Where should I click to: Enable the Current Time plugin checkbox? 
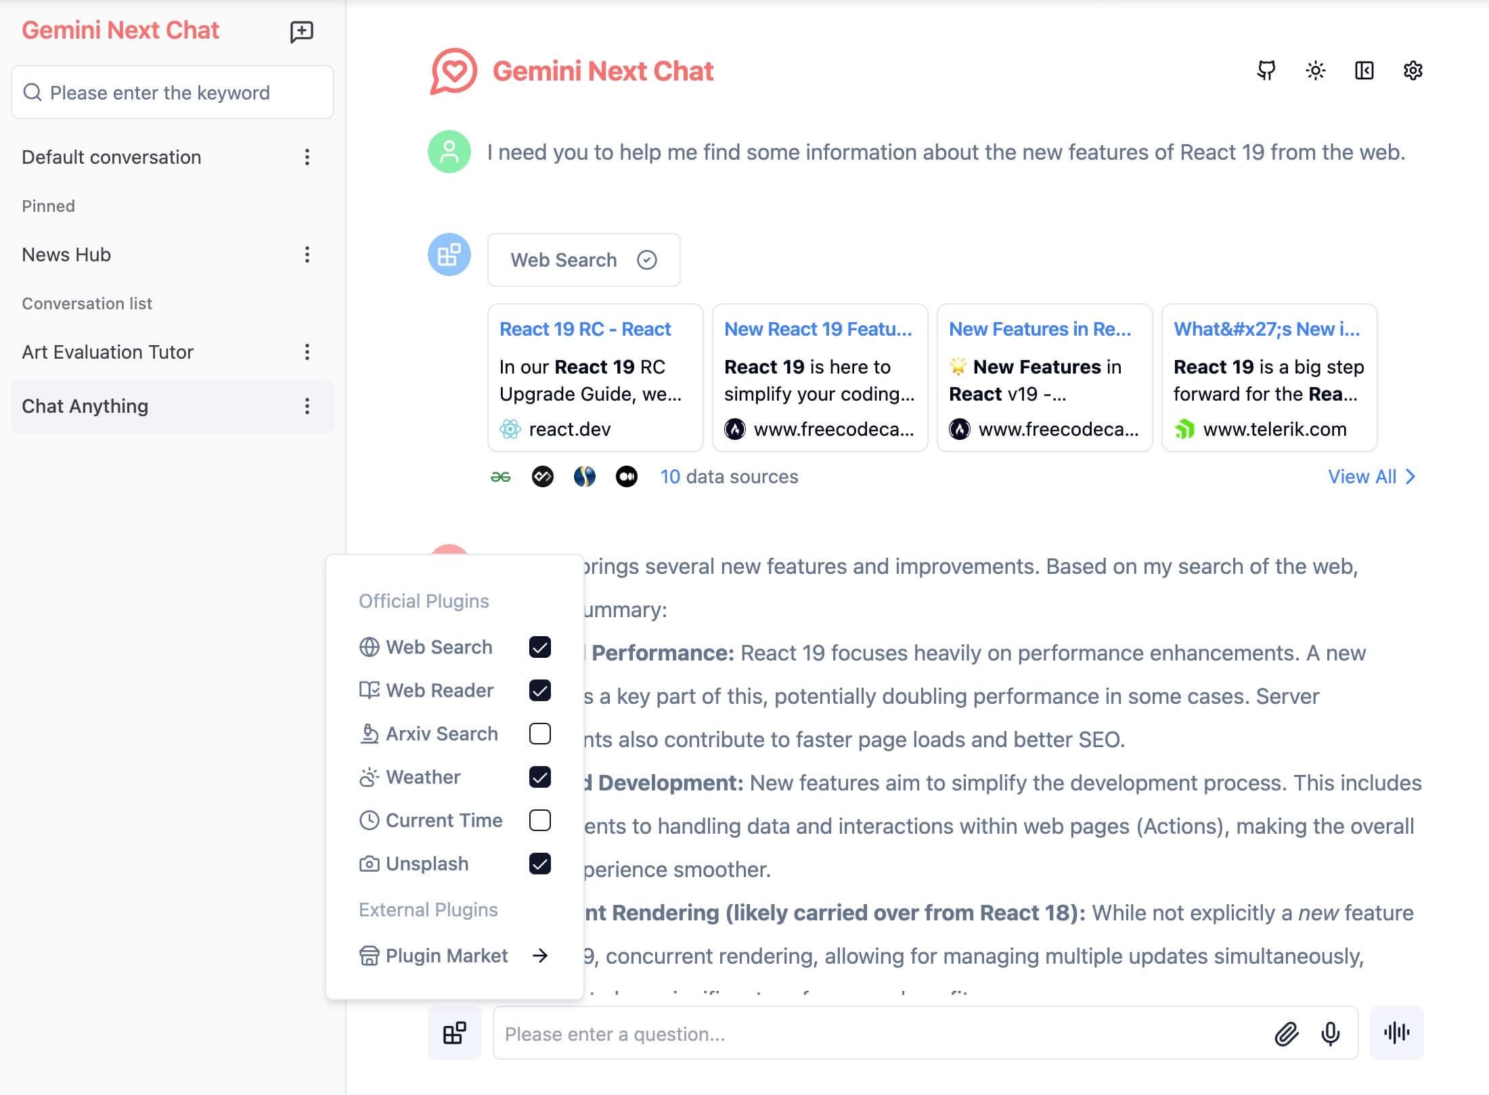point(539,820)
